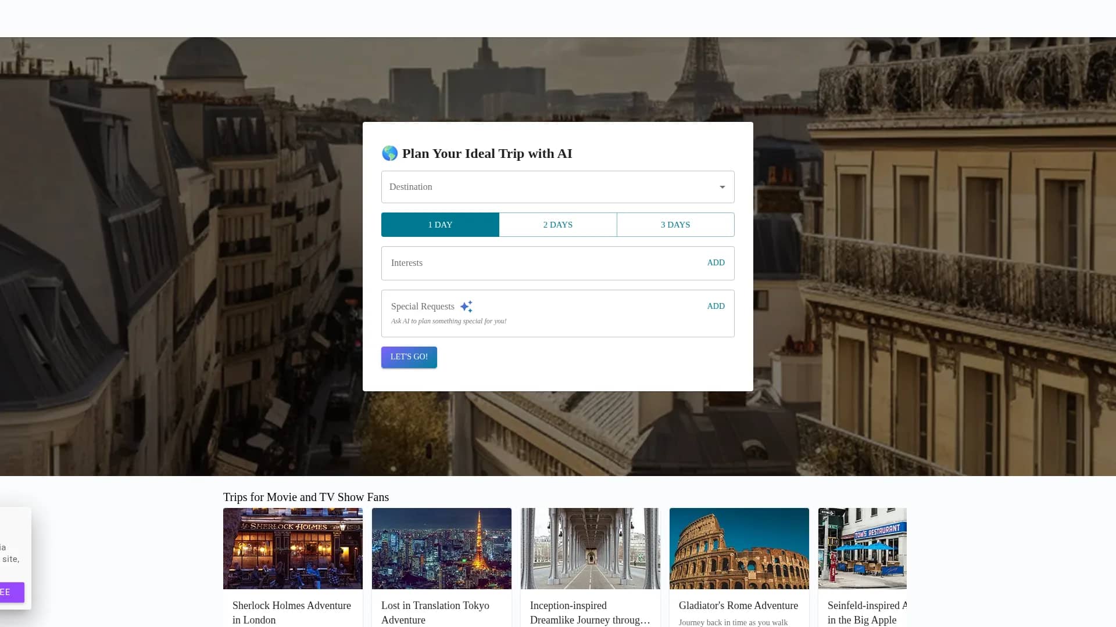Open Lost in Translation Tokyo Adventure title

pyautogui.click(x=435, y=612)
